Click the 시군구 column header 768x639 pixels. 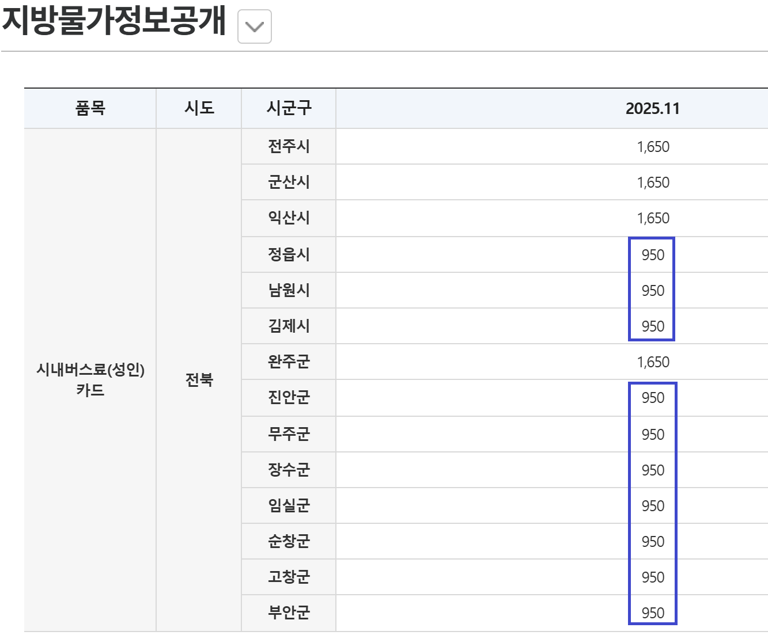coord(289,108)
